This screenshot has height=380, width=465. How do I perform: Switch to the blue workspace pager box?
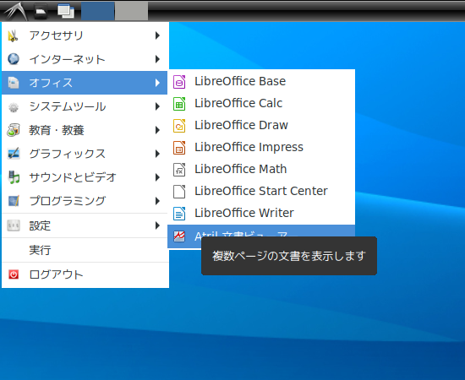[97, 11]
